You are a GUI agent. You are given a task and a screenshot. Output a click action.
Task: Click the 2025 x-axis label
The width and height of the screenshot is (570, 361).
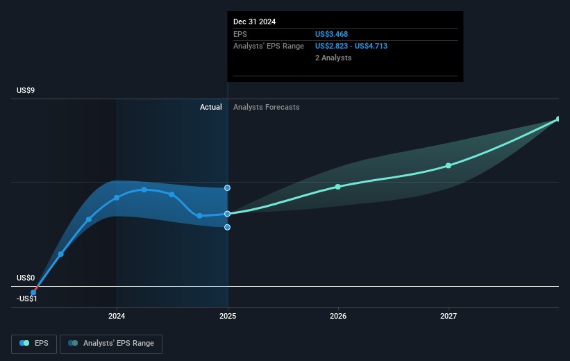click(x=227, y=317)
